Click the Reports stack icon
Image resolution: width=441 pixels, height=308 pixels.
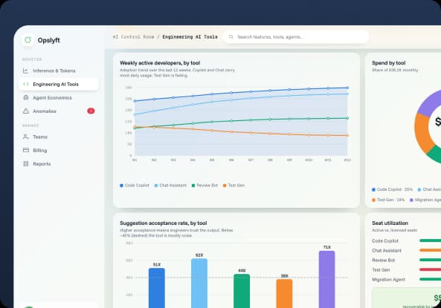tap(25, 164)
